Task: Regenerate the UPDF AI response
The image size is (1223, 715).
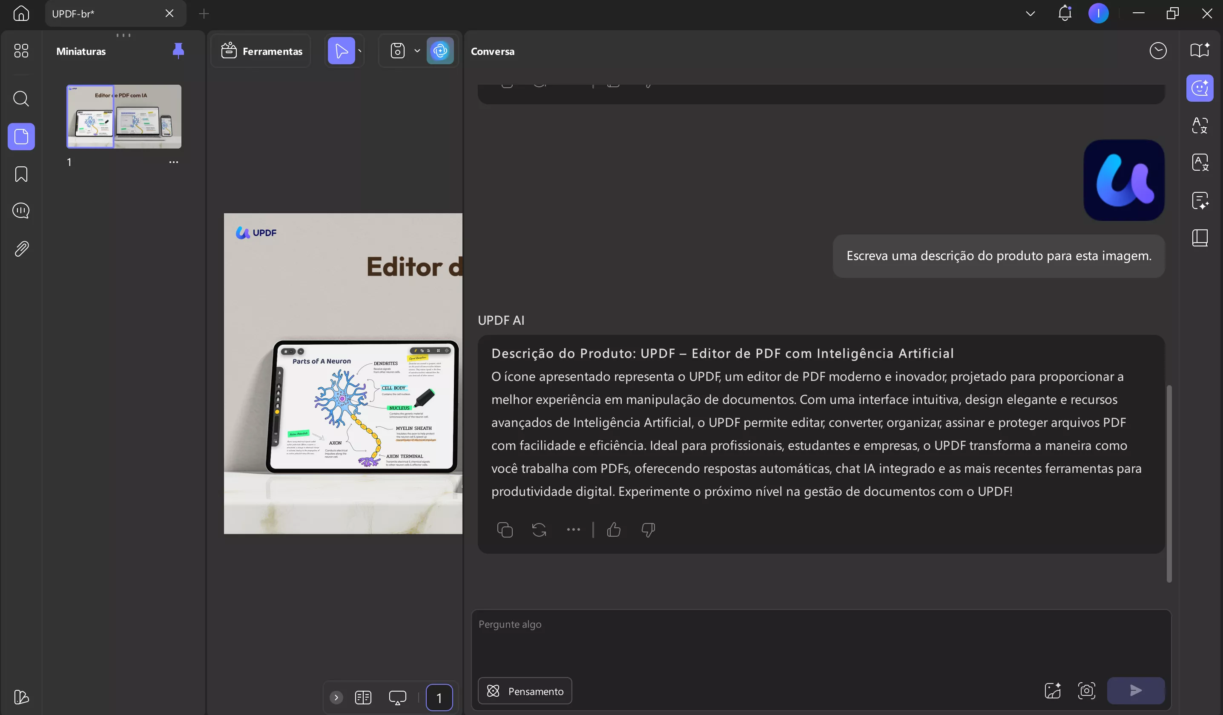Action: pos(539,530)
